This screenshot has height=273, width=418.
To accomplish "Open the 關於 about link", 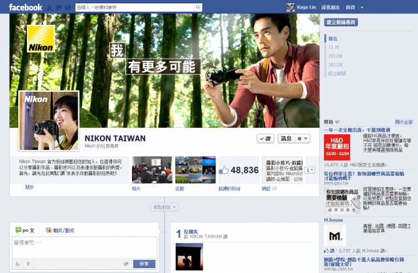I will tap(29, 187).
